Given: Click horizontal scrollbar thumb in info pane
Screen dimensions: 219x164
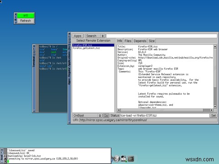Looking at the screenshot, I should (x=162, y=110).
